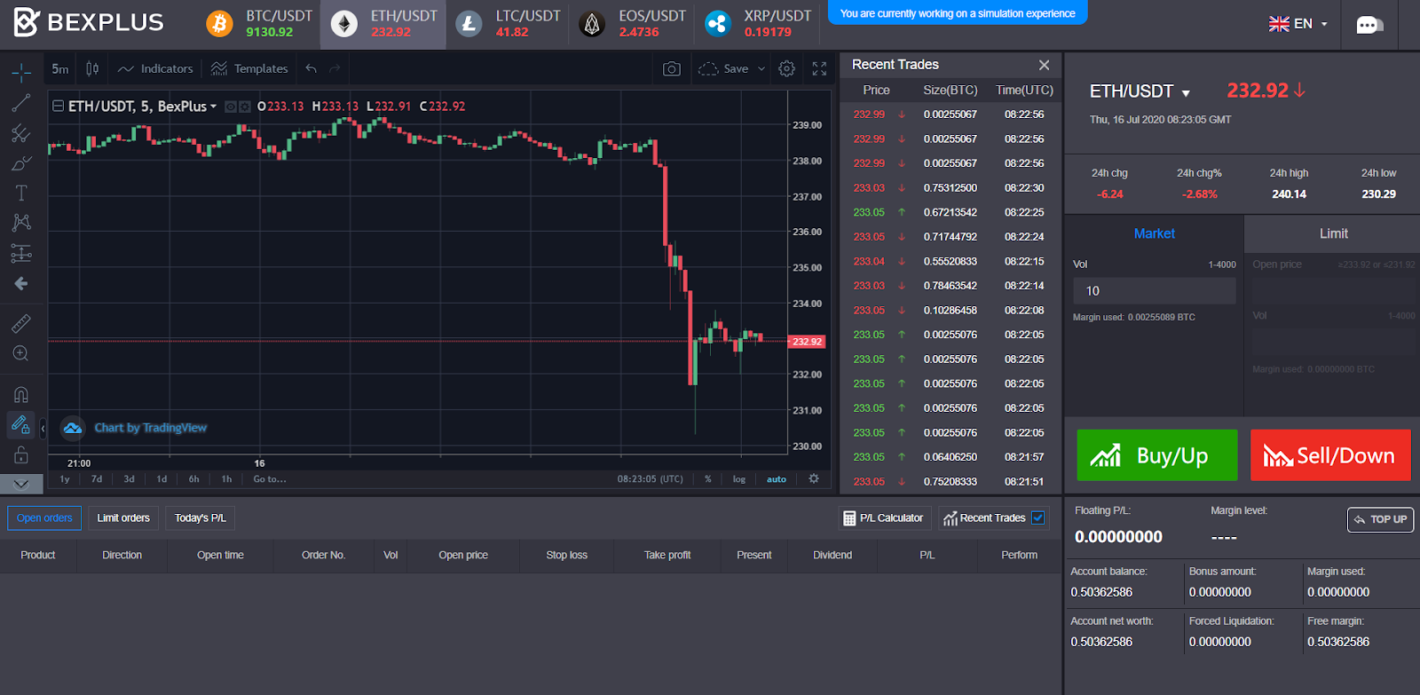Select EOS/USDT pair in top bar
1420x695 pixels.
(632, 24)
